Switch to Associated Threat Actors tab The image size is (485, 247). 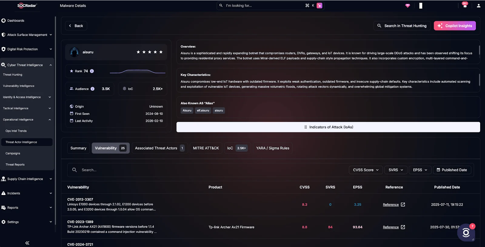point(160,148)
